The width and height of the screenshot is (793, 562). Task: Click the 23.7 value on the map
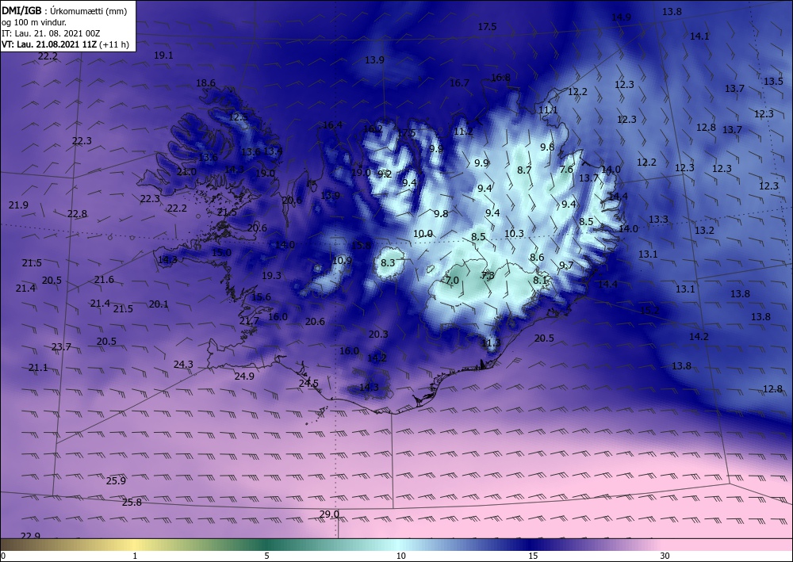pyautogui.click(x=61, y=347)
